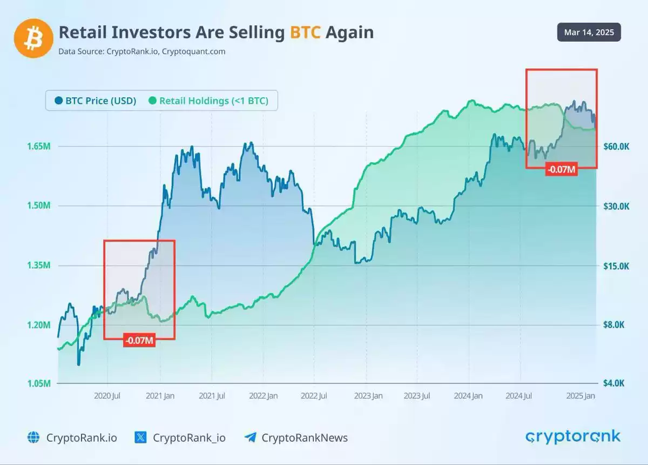Open the CryptoRankNews Telegram link

click(305, 437)
